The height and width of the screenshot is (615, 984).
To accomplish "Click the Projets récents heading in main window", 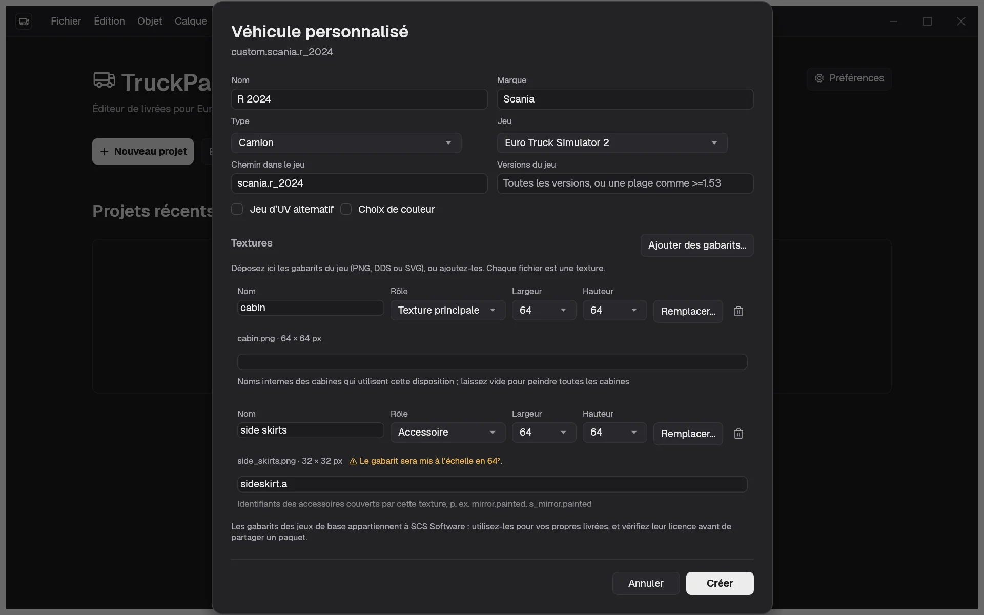I will click(x=153, y=211).
